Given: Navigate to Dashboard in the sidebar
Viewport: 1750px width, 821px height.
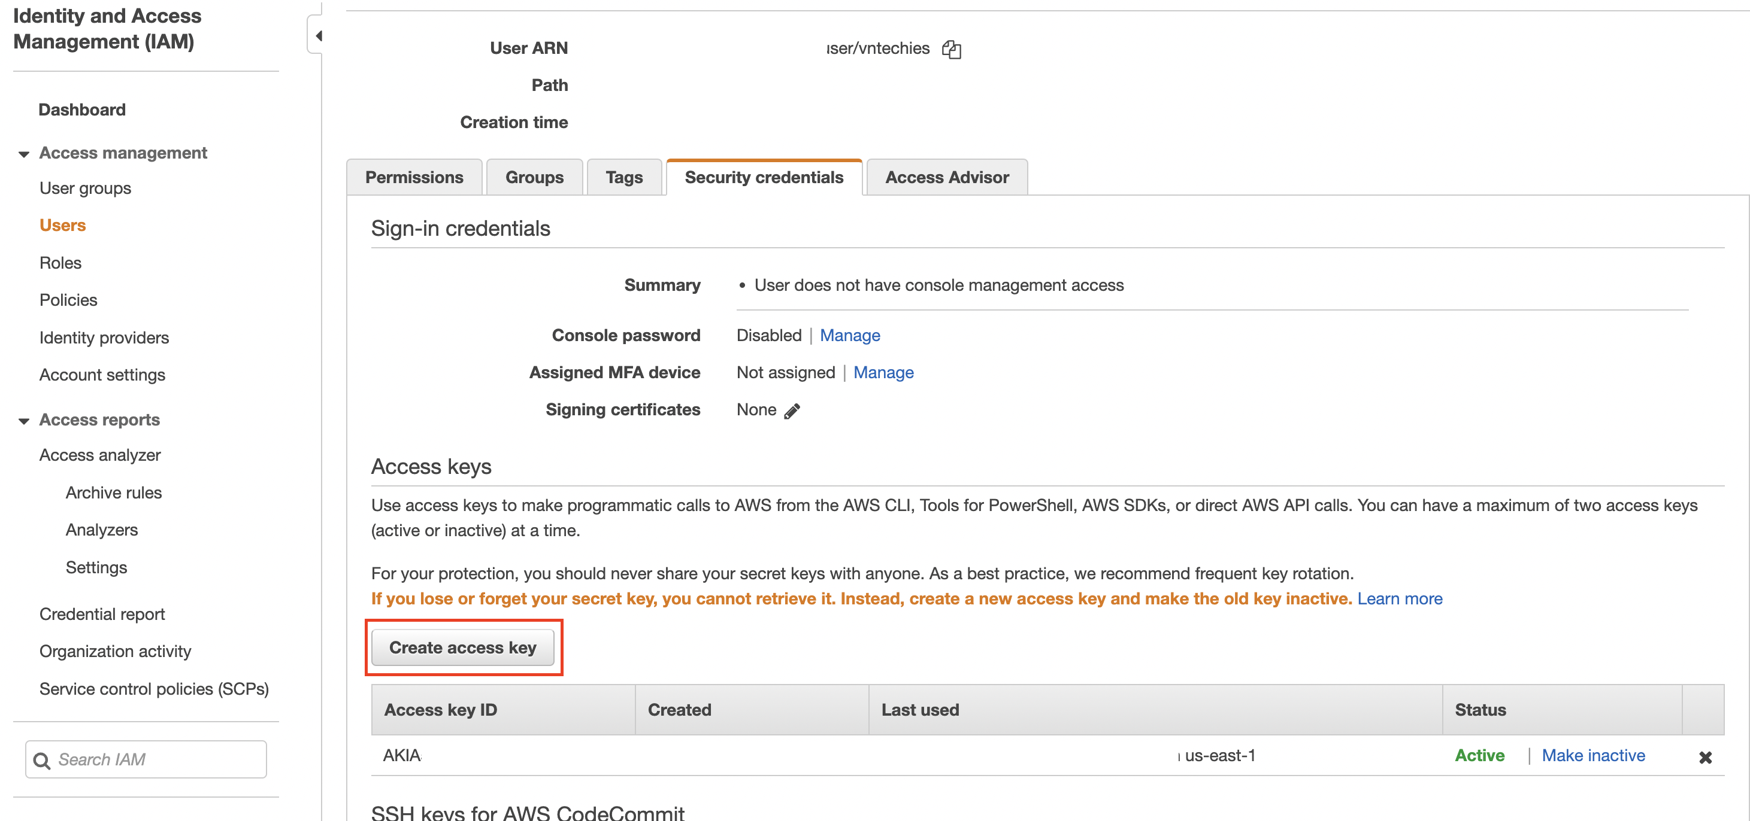Looking at the screenshot, I should pyautogui.click(x=81, y=110).
